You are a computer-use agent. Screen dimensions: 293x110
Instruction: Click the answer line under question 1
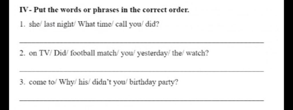[142, 43]
